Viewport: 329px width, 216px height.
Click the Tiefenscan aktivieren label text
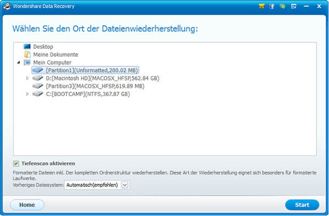coord(48,163)
